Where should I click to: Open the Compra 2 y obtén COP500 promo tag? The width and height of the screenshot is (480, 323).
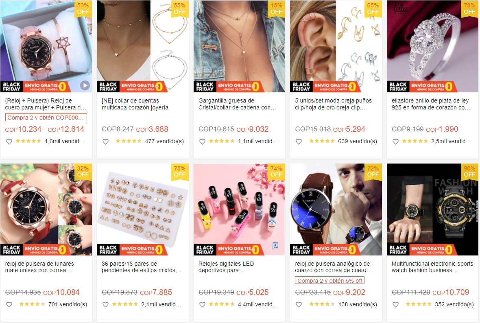pos(46,118)
